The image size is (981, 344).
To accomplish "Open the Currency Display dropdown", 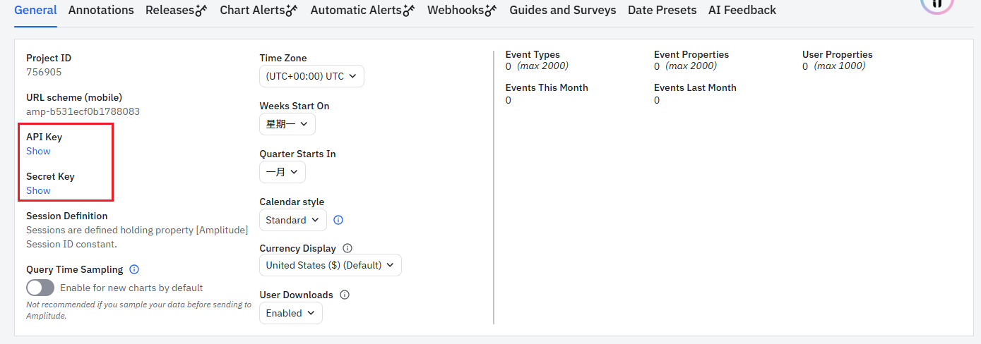I will (330, 265).
